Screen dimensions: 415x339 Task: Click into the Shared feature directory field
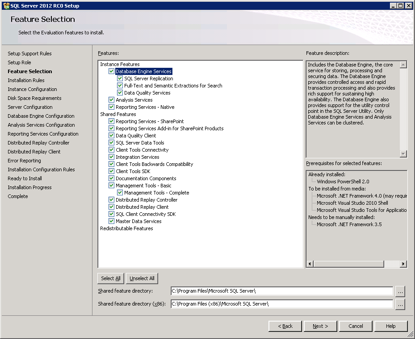[x=281, y=291]
